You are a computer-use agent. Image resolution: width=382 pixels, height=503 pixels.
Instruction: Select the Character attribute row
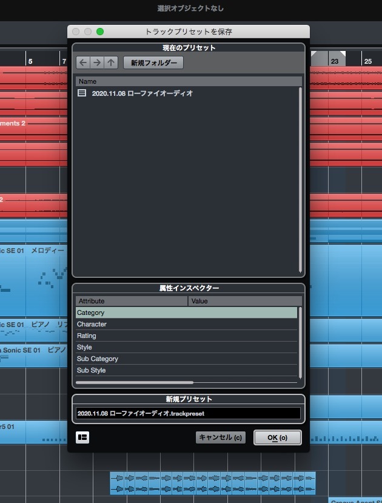(x=186, y=324)
